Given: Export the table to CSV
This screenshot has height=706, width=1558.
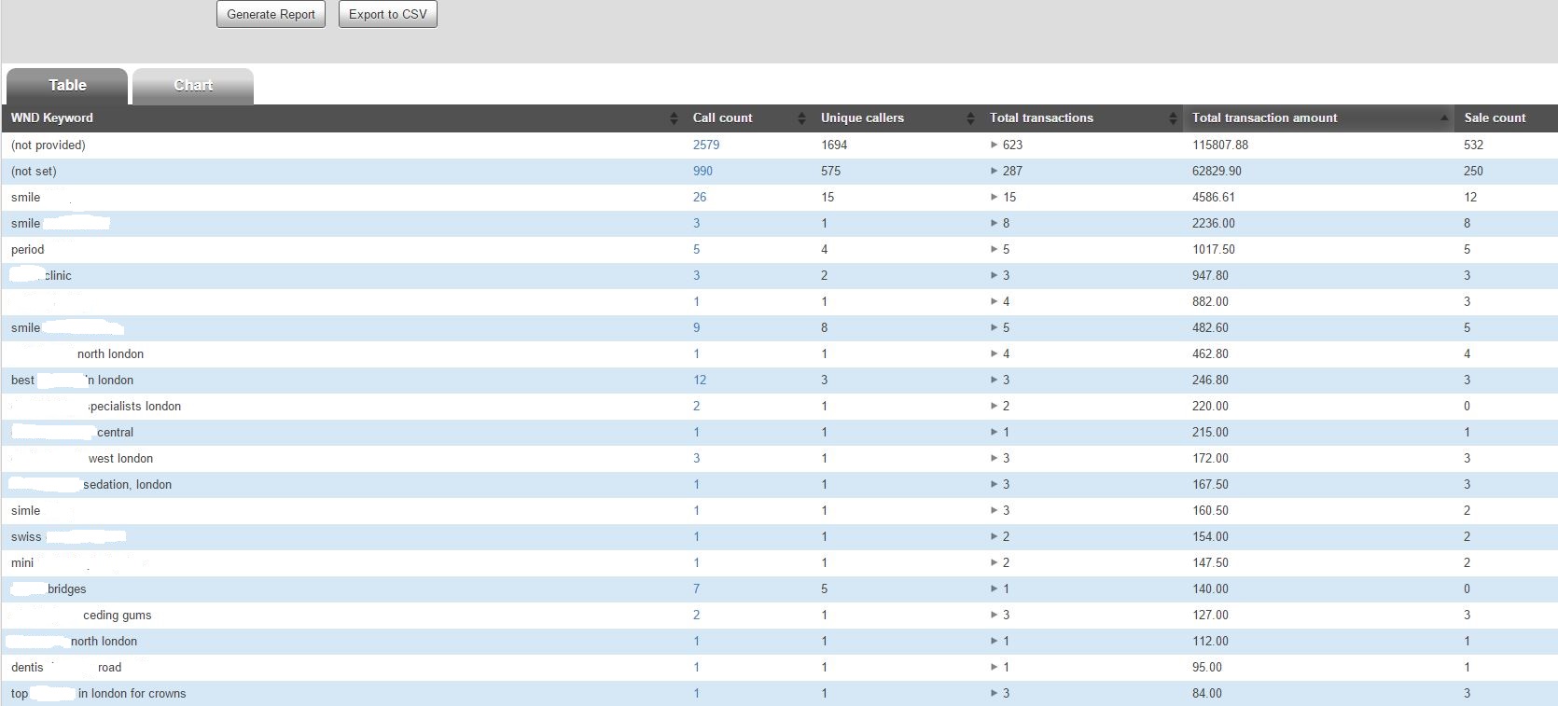Looking at the screenshot, I should tap(388, 14).
